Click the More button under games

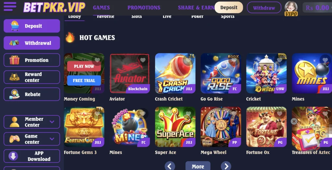pyautogui.click(x=198, y=166)
